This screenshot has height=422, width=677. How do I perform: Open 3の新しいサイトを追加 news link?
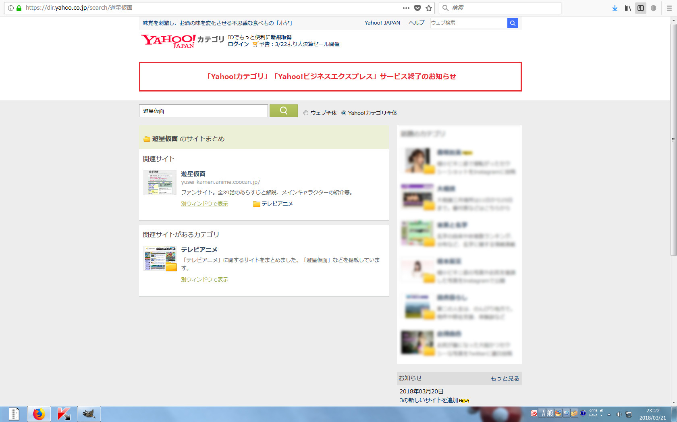coord(429,400)
